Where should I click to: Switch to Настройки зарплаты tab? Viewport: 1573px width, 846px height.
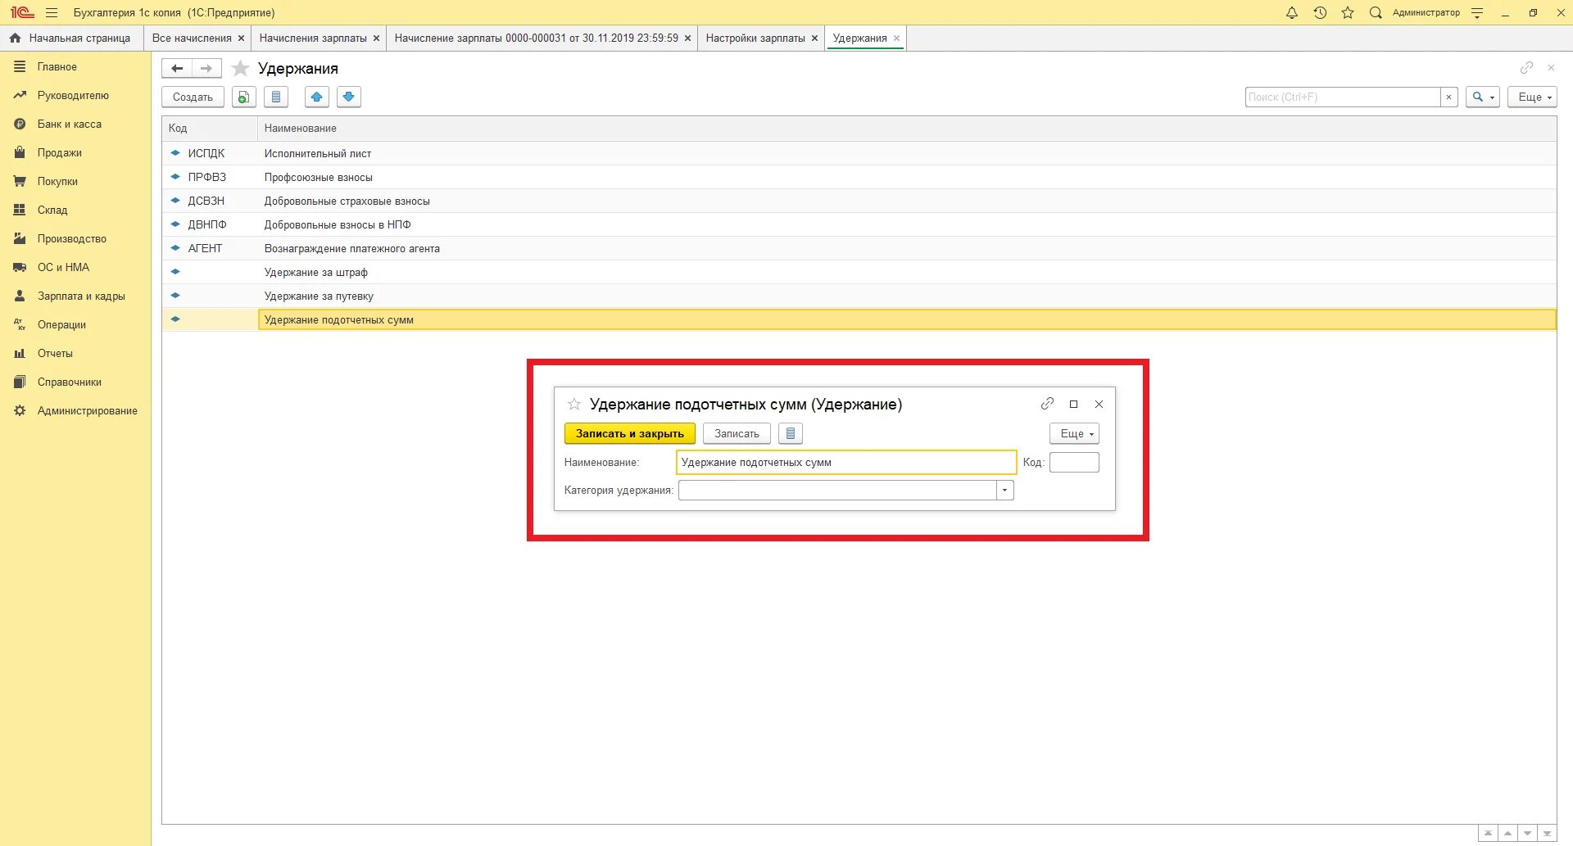(x=755, y=38)
